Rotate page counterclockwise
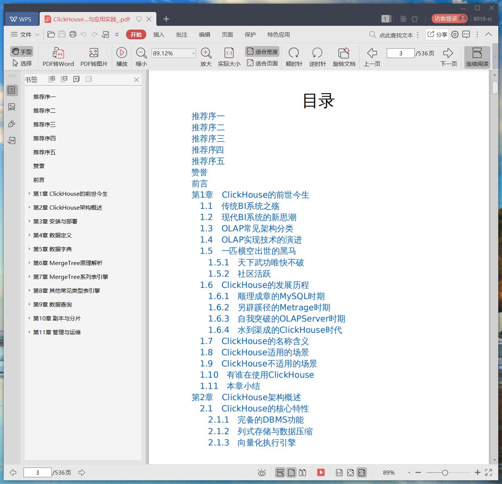Image resolution: width=502 pixels, height=484 pixels. point(317,57)
